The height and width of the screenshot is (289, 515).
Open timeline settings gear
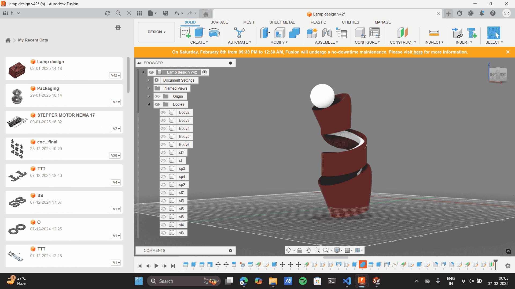pos(508,266)
